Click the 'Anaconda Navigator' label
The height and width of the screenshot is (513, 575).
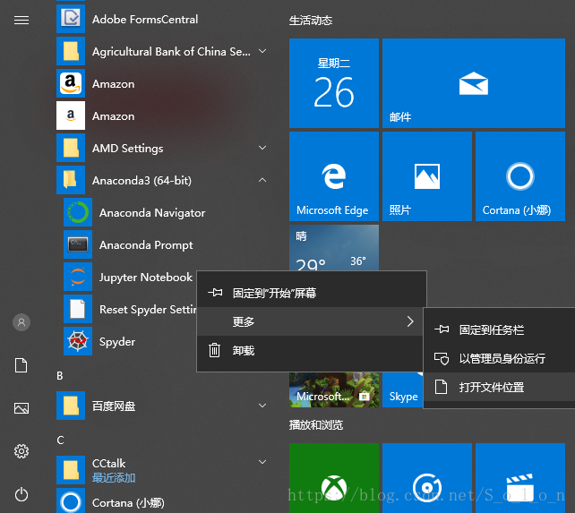(152, 213)
